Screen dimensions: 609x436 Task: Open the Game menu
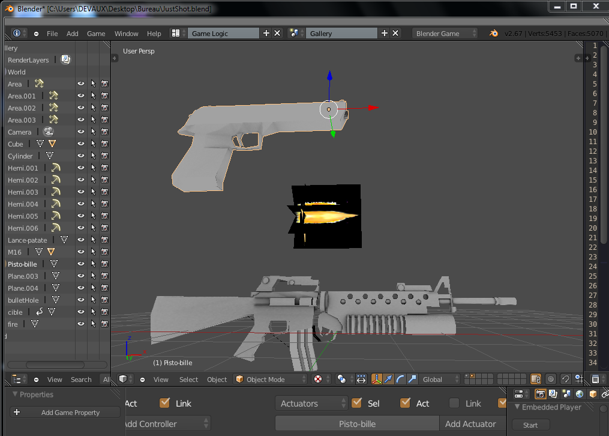point(96,34)
